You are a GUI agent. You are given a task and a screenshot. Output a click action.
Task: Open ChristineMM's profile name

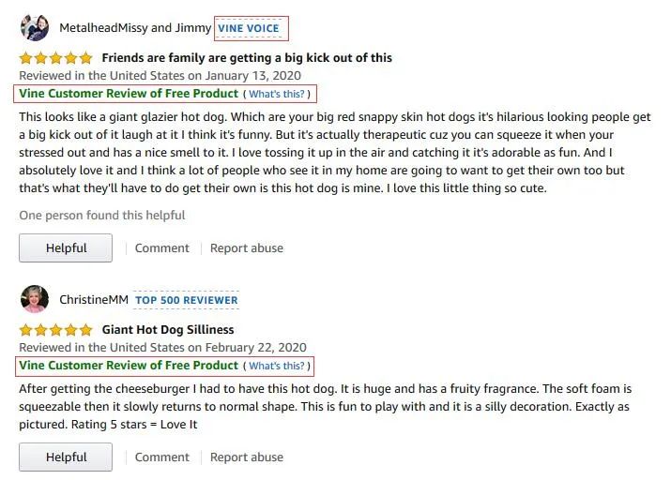coord(93,300)
